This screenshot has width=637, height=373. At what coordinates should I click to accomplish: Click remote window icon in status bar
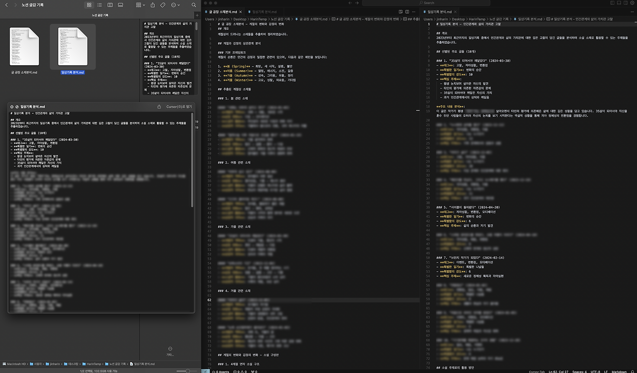pyautogui.click(x=206, y=371)
